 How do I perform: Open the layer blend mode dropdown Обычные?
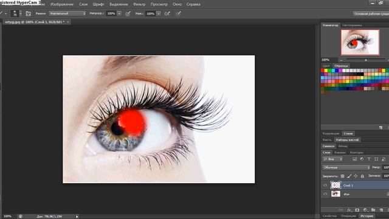(x=346, y=168)
